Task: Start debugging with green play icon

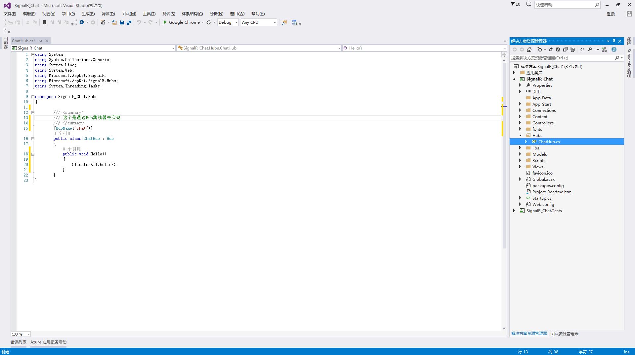Action: click(x=165, y=22)
